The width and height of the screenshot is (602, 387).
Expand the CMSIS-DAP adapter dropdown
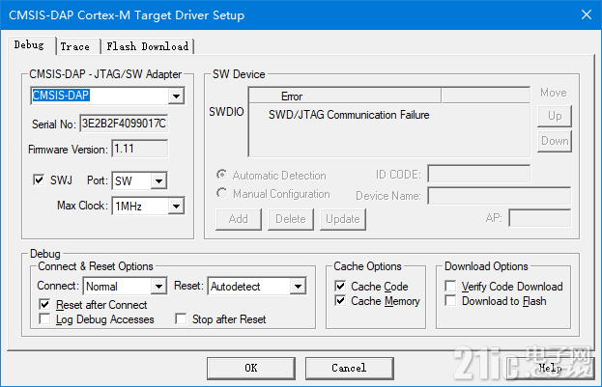pos(176,96)
